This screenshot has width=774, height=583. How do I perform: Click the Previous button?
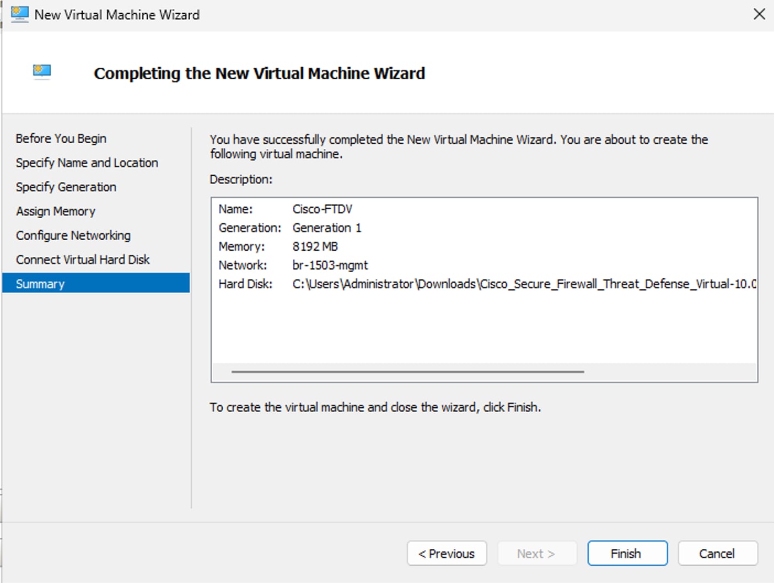pyautogui.click(x=447, y=553)
